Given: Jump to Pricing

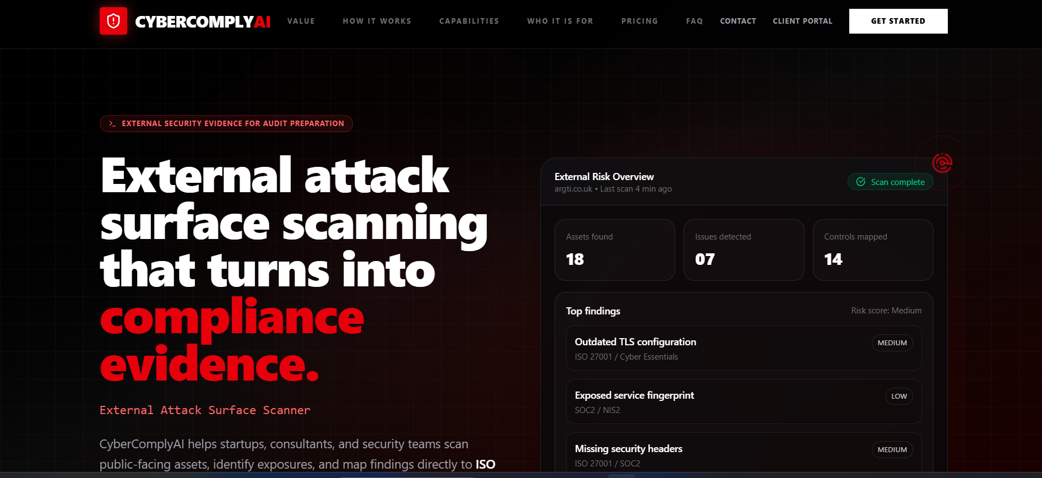Looking at the screenshot, I should [639, 21].
